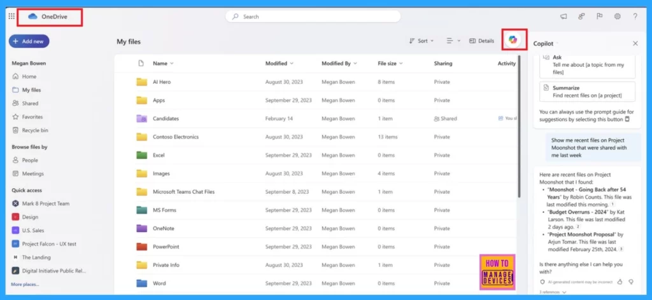This screenshot has height=300, width=652.
Task: Click the "February 14" modified date
Action: click(279, 118)
